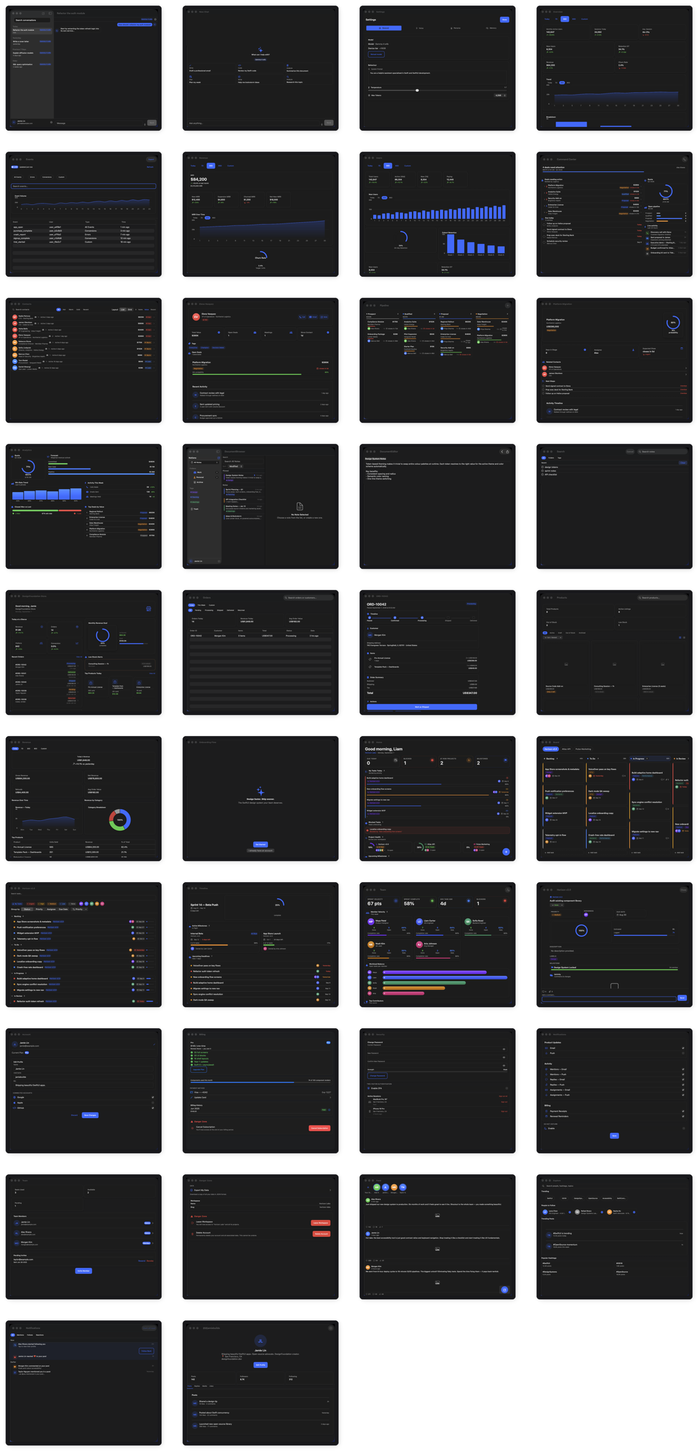Click the Search events field
Screen dimensions: 698x1451
pos(84,186)
